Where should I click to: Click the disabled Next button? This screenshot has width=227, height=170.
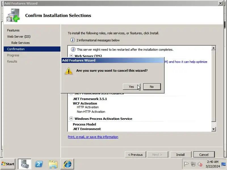(157, 155)
